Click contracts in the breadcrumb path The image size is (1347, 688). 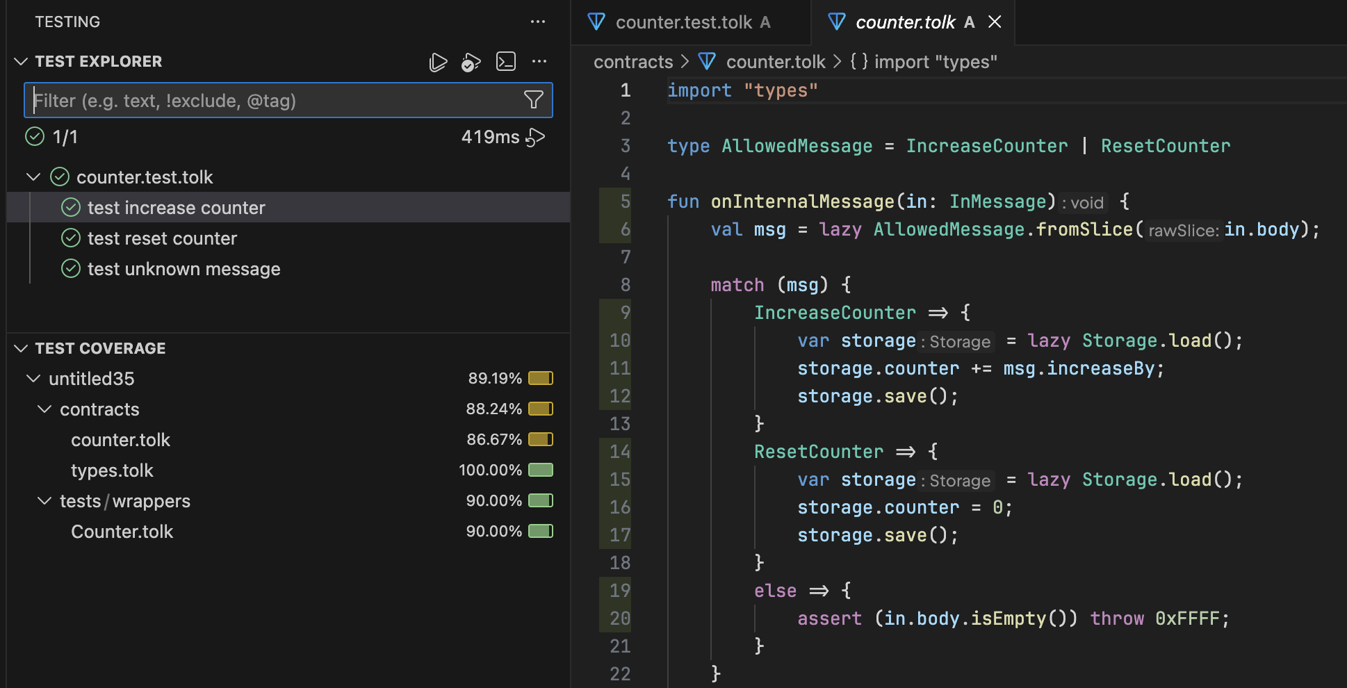click(x=632, y=62)
